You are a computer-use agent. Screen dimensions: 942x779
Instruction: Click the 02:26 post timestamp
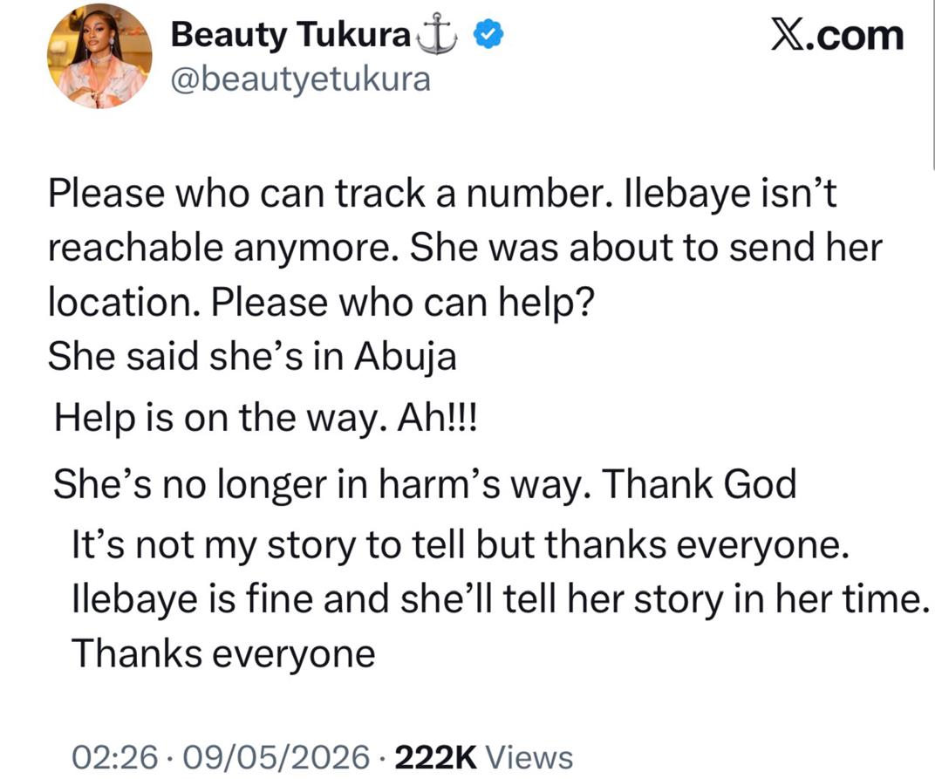coord(115,757)
